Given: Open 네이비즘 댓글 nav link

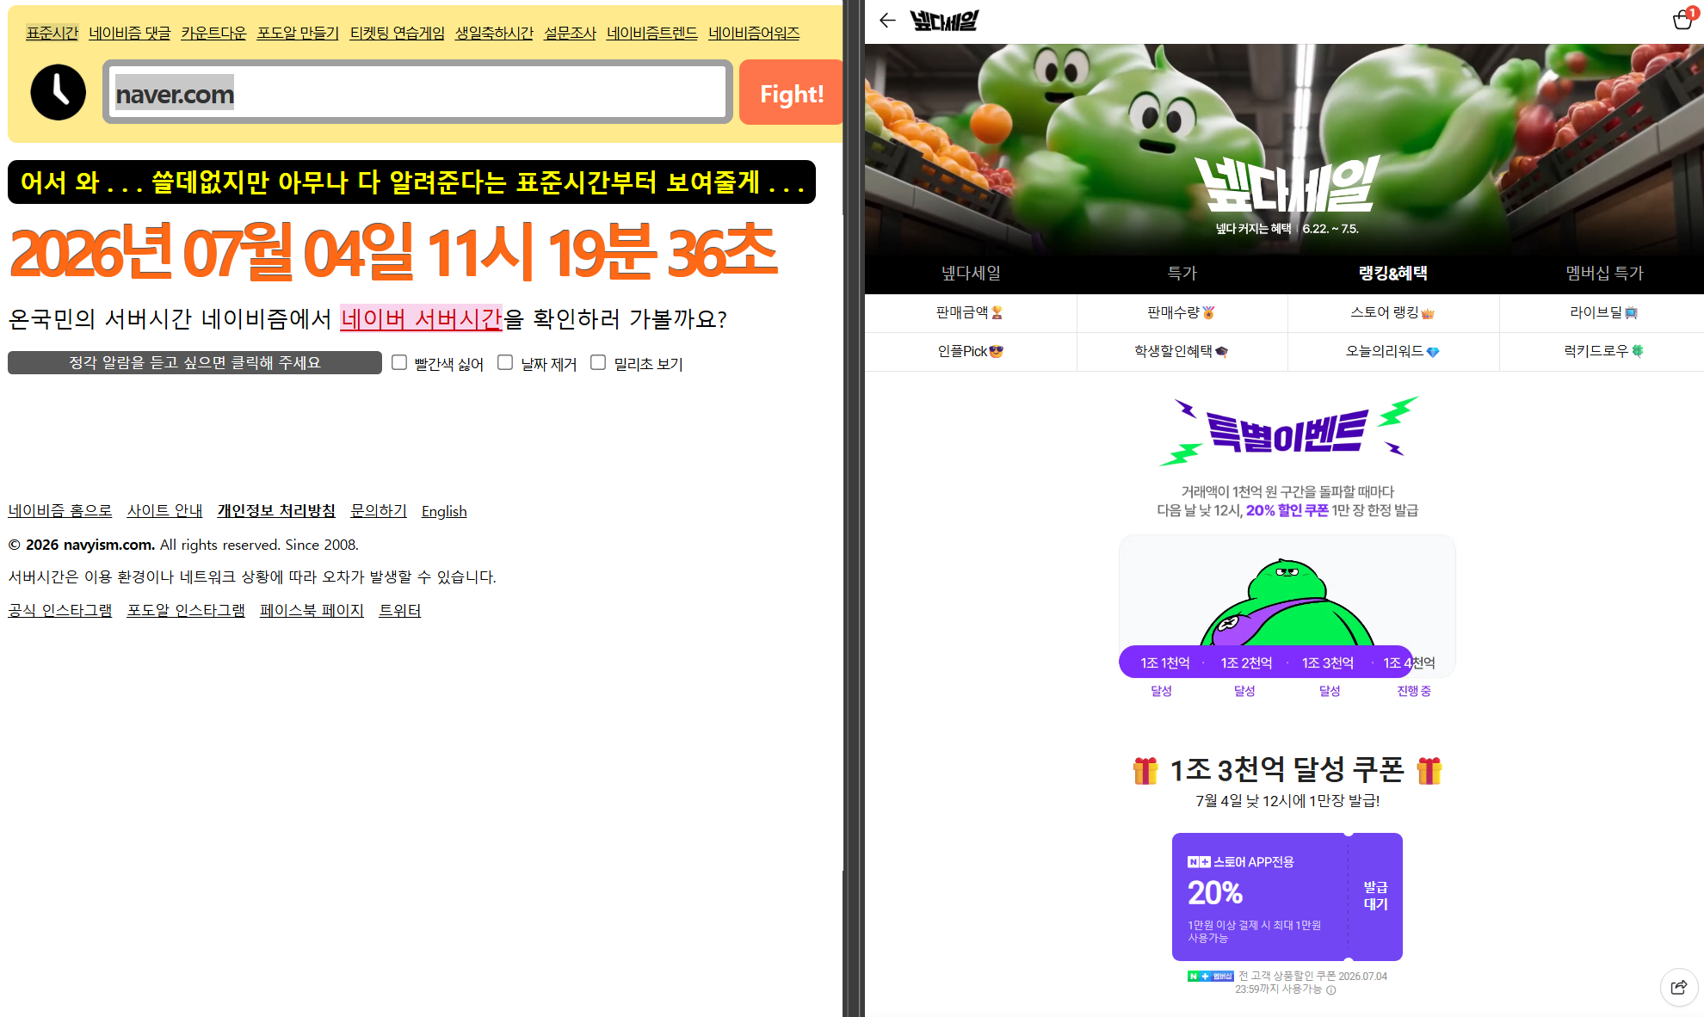Looking at the screenshot, I should (x=130, y=33).
